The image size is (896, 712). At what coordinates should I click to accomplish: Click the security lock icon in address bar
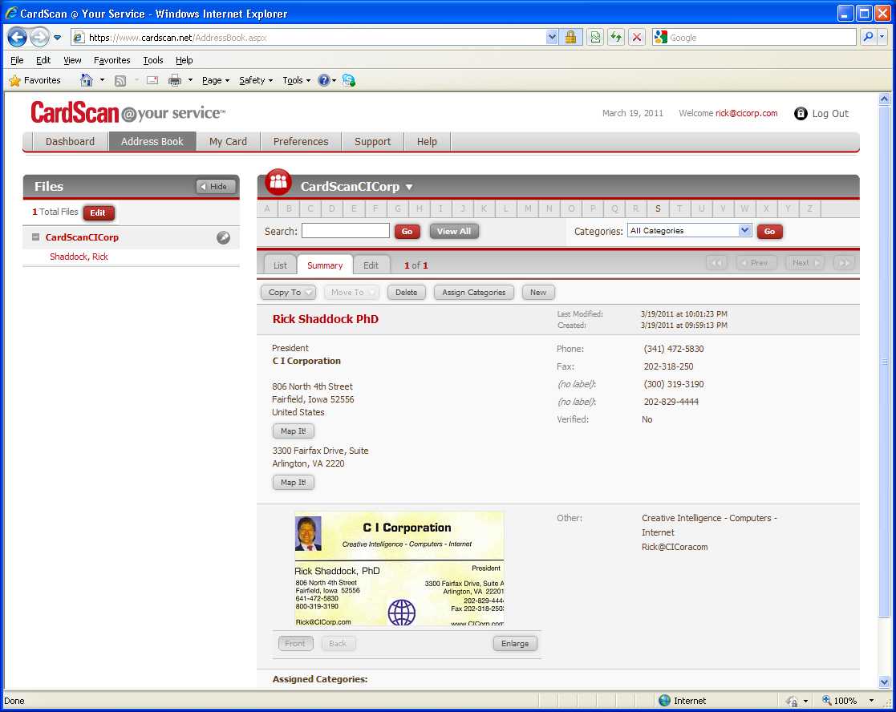click(x=570, y=38)
